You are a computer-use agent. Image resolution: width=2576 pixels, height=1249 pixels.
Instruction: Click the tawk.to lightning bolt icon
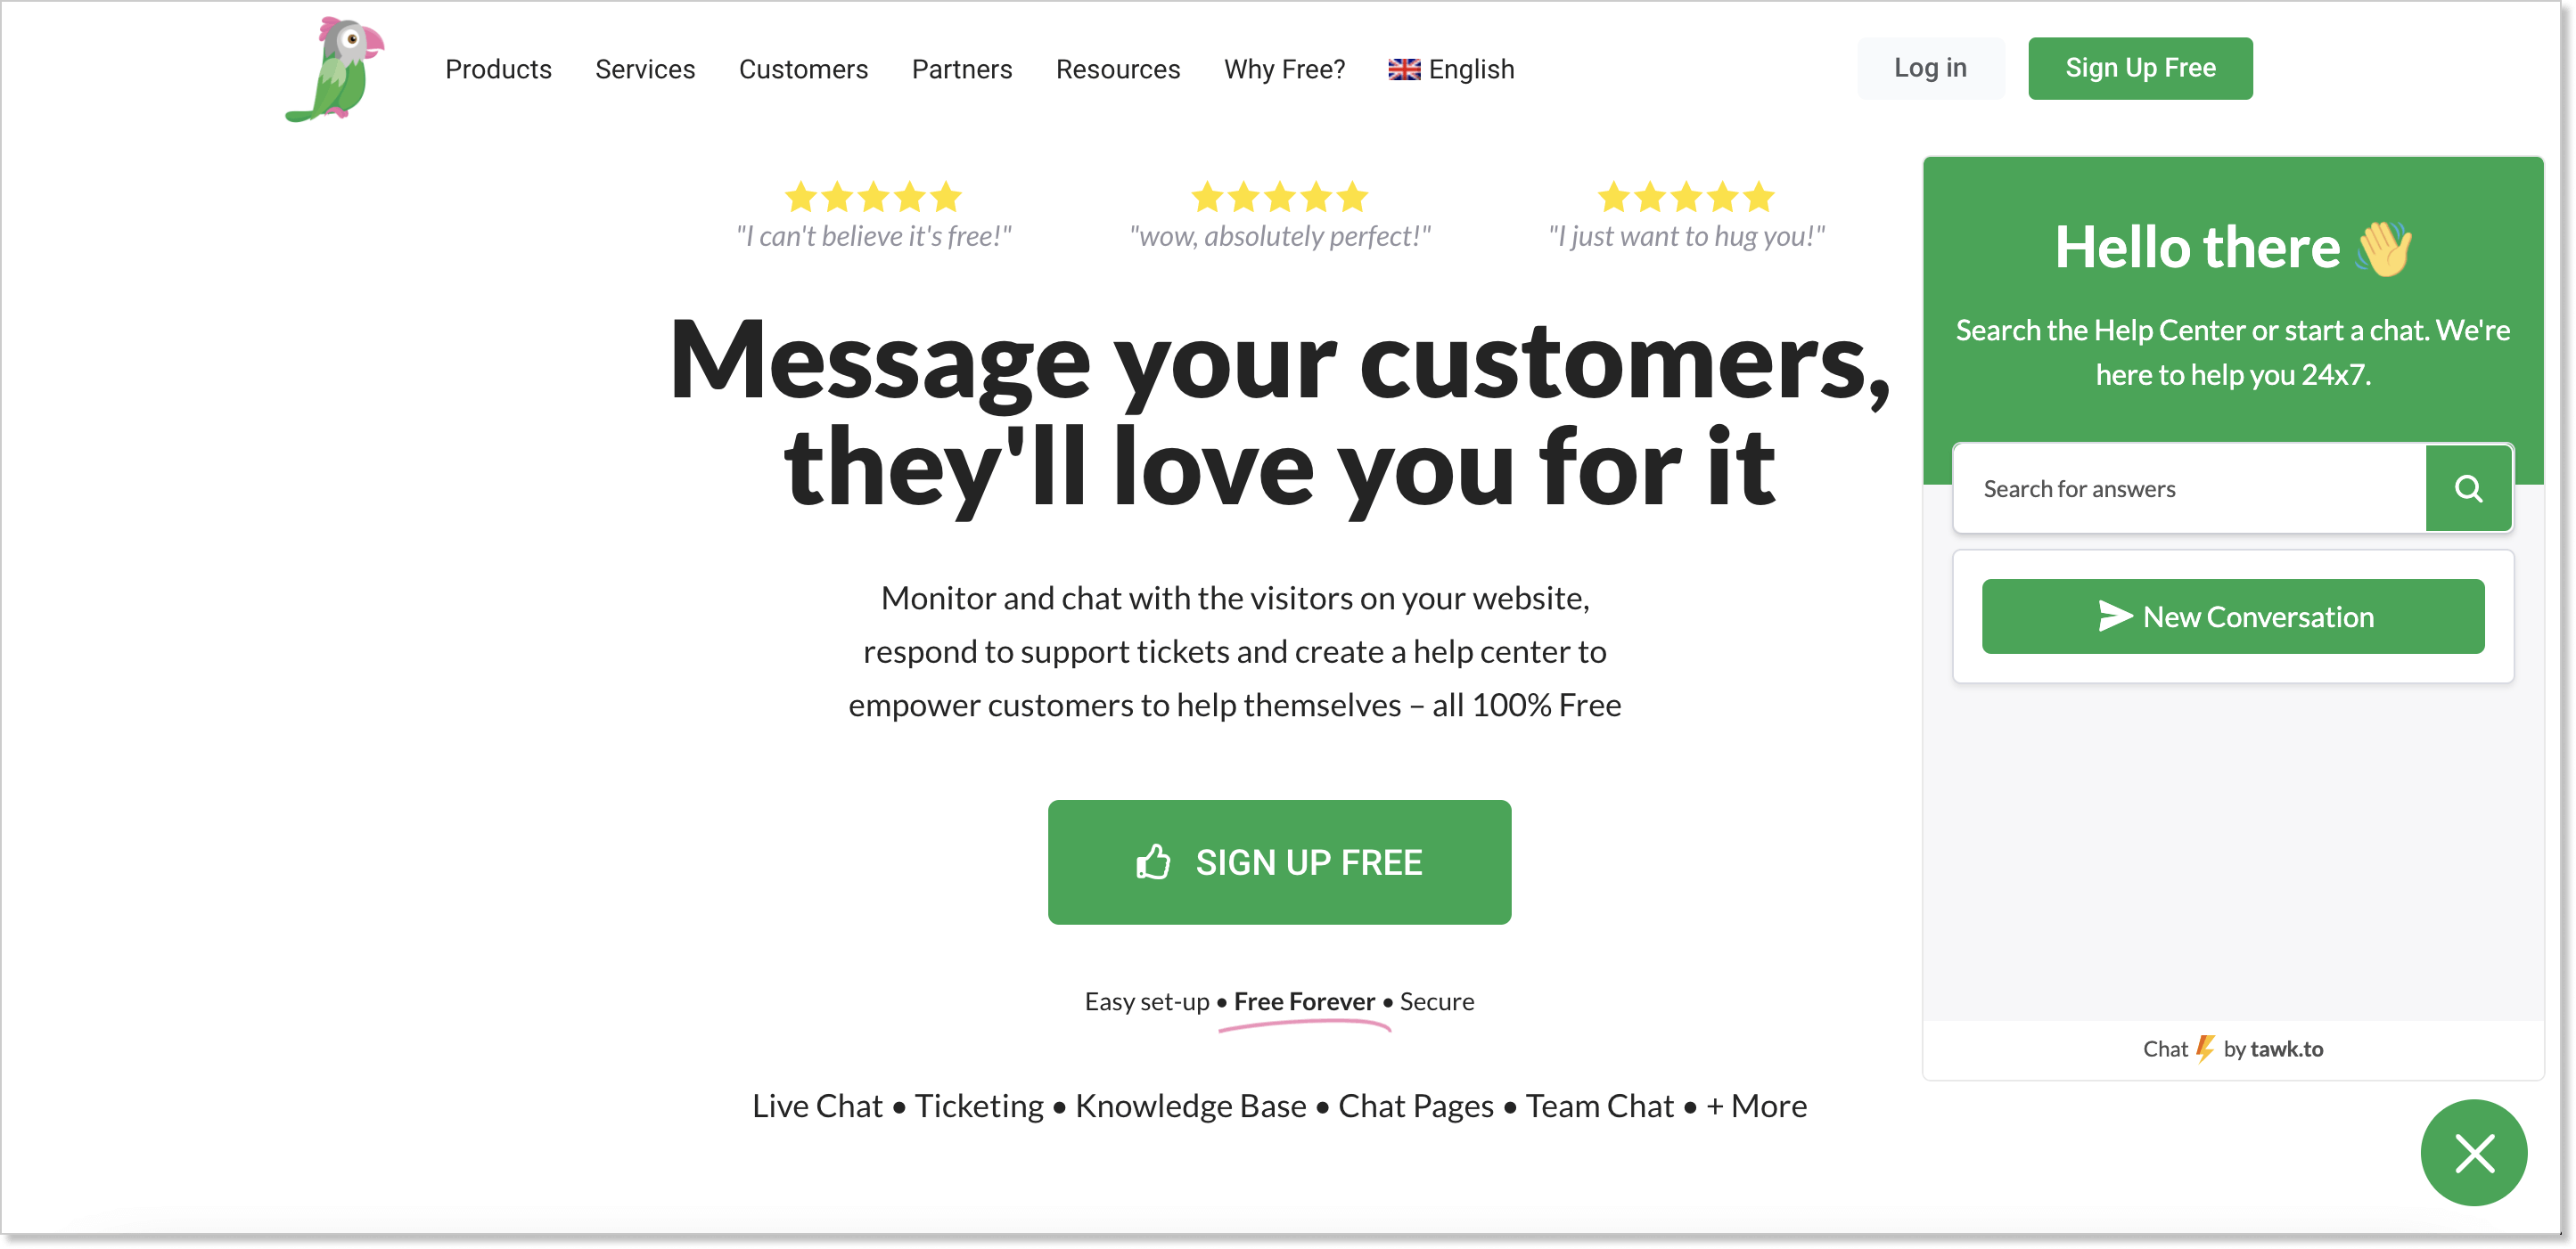point(2204,1047)
